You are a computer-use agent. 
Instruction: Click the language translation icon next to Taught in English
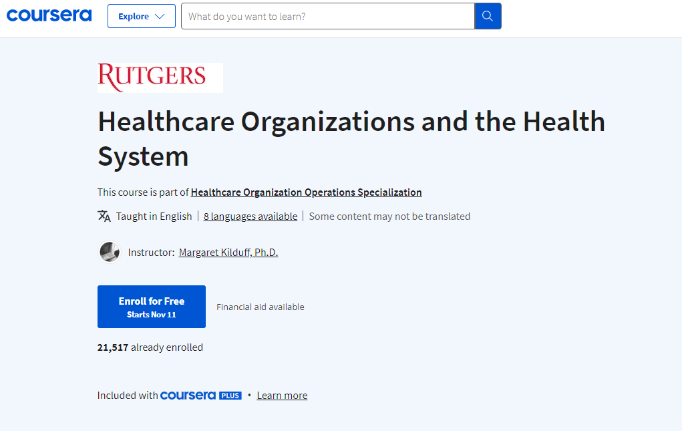(104, 216)
